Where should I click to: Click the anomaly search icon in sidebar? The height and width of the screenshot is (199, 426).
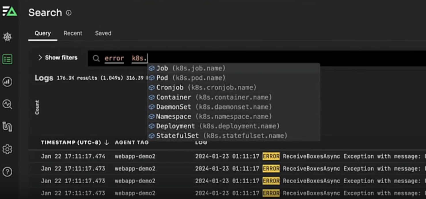coord(7,104)
